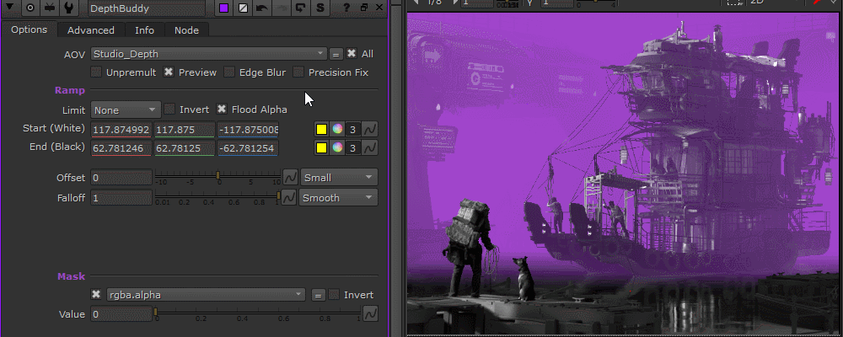Image resolution: width=843 pixels, height=337 pixels.
Task: Open the Limit None dropdown
Action: [126, 110]
